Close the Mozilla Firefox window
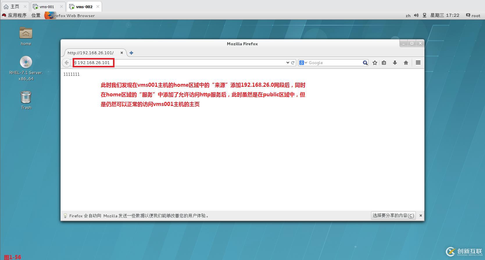This screenshot has width=485, height=260. point(420,44)
